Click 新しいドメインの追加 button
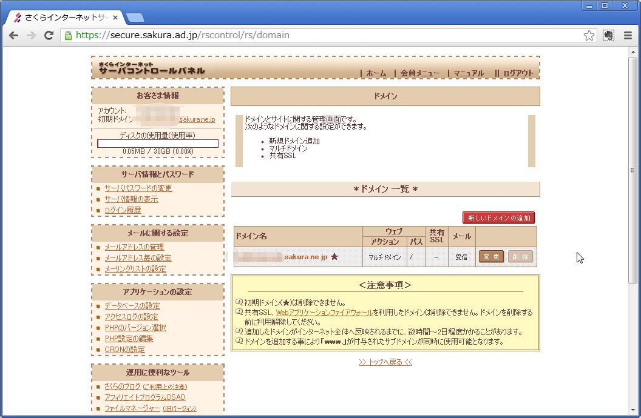641x418 pixels. click(x=499, y=217)
